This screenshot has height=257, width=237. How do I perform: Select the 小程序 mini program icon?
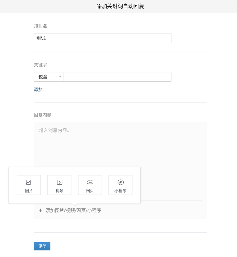tap(120, 182)
